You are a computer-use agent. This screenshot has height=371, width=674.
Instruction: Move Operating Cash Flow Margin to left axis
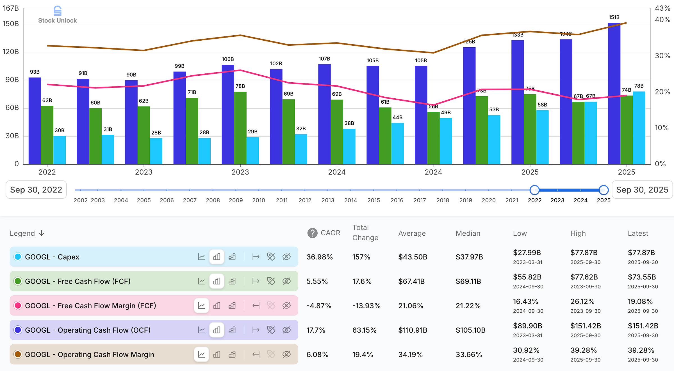[256, 354]
